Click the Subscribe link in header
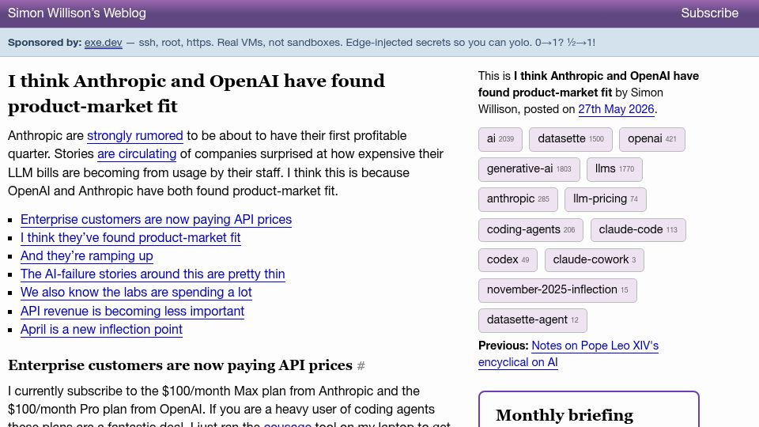This screenshot has height=427, width=759. click(x=710, y=13)
